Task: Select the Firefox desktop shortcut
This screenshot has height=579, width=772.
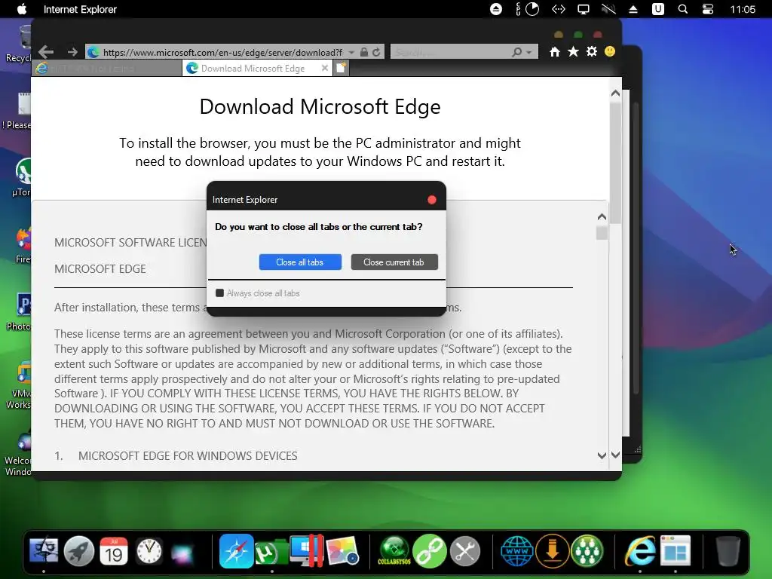Action: click(x=23, y=245)
